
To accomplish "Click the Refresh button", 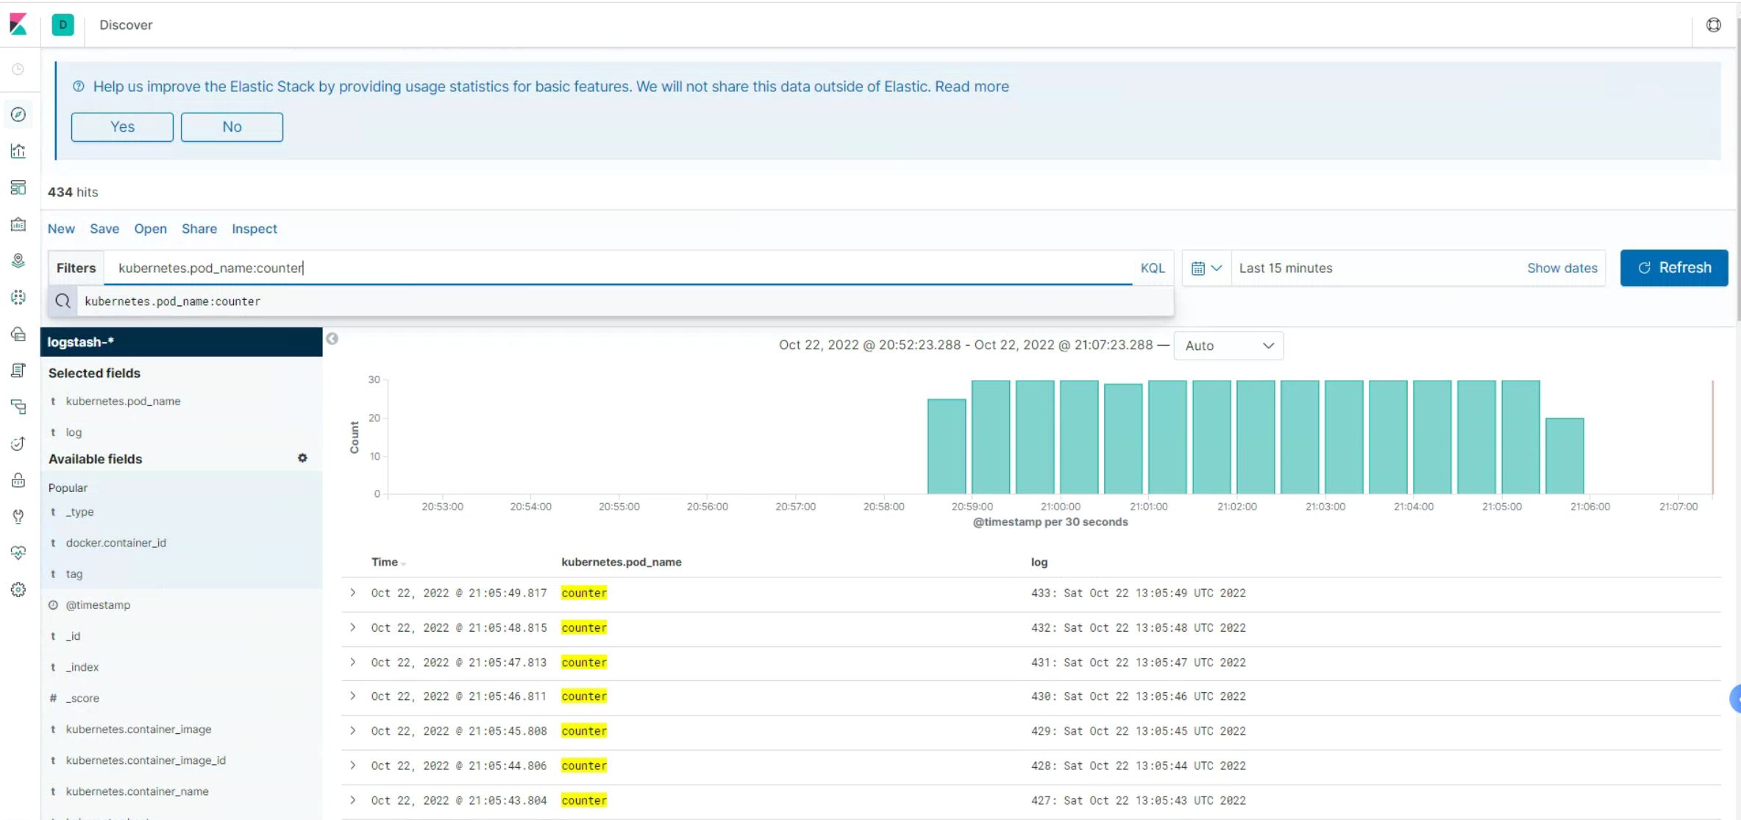I will (1674, 268).
